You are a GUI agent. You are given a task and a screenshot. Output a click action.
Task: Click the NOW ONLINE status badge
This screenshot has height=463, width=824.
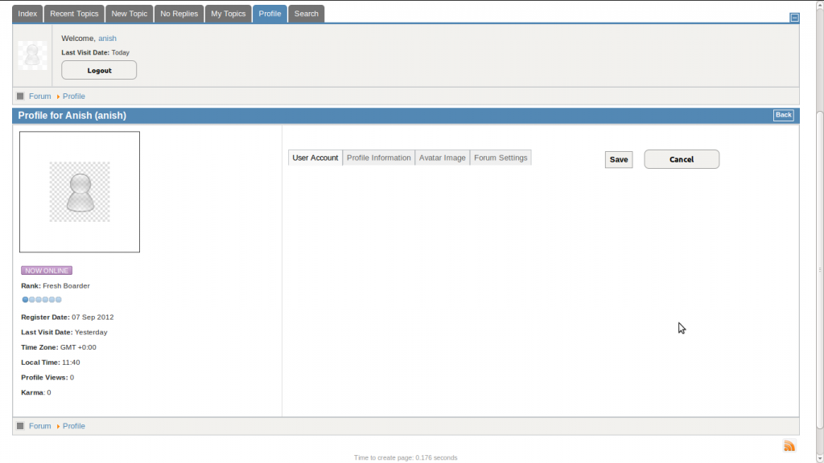pyautogui.click(x=47, y=271)
